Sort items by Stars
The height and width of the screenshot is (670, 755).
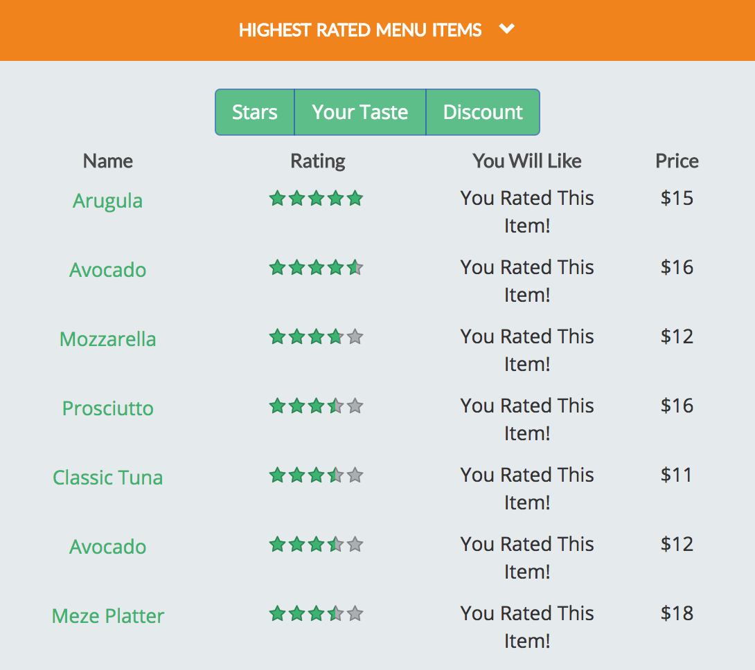coord(255,112)
